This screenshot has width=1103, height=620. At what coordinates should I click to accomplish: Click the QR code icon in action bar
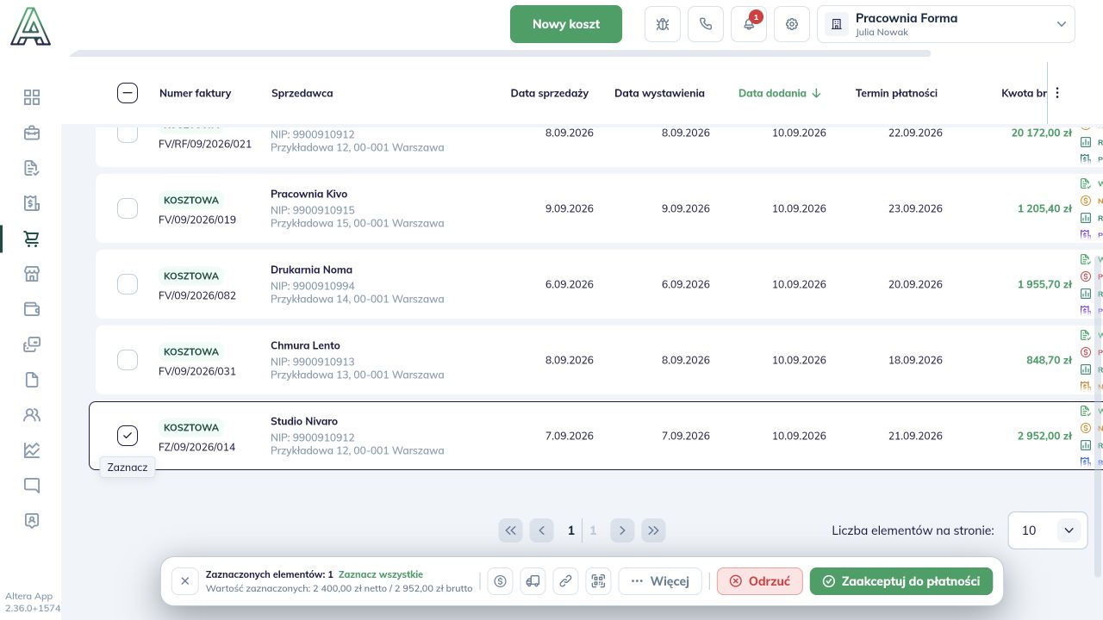coord(598,581)
